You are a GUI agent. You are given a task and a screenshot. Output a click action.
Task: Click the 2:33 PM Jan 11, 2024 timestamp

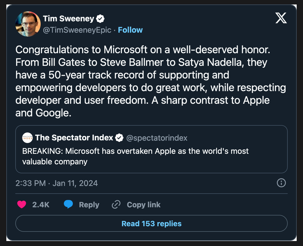[x=56, y=183]
